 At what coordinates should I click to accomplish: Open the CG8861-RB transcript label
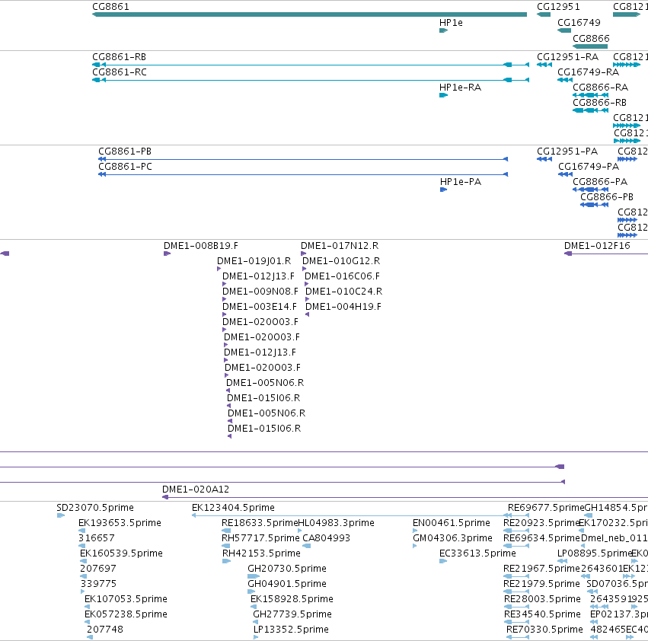(119, 56)
